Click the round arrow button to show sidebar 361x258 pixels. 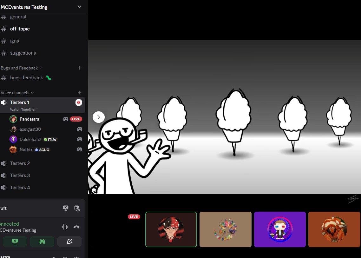(99, 117)
